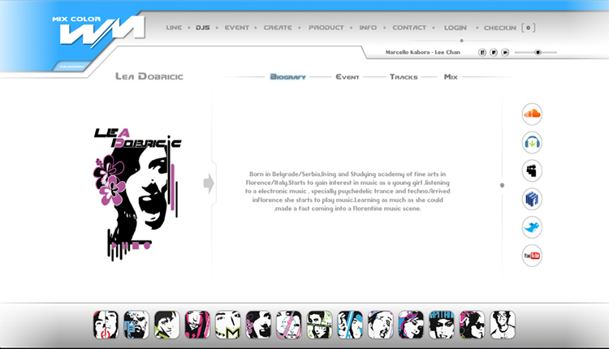The height and width of the screenshot is (349, 609).
Task: Click the 'Marcello Kabora - Lee Chan' track title
Action: [422, 52]
